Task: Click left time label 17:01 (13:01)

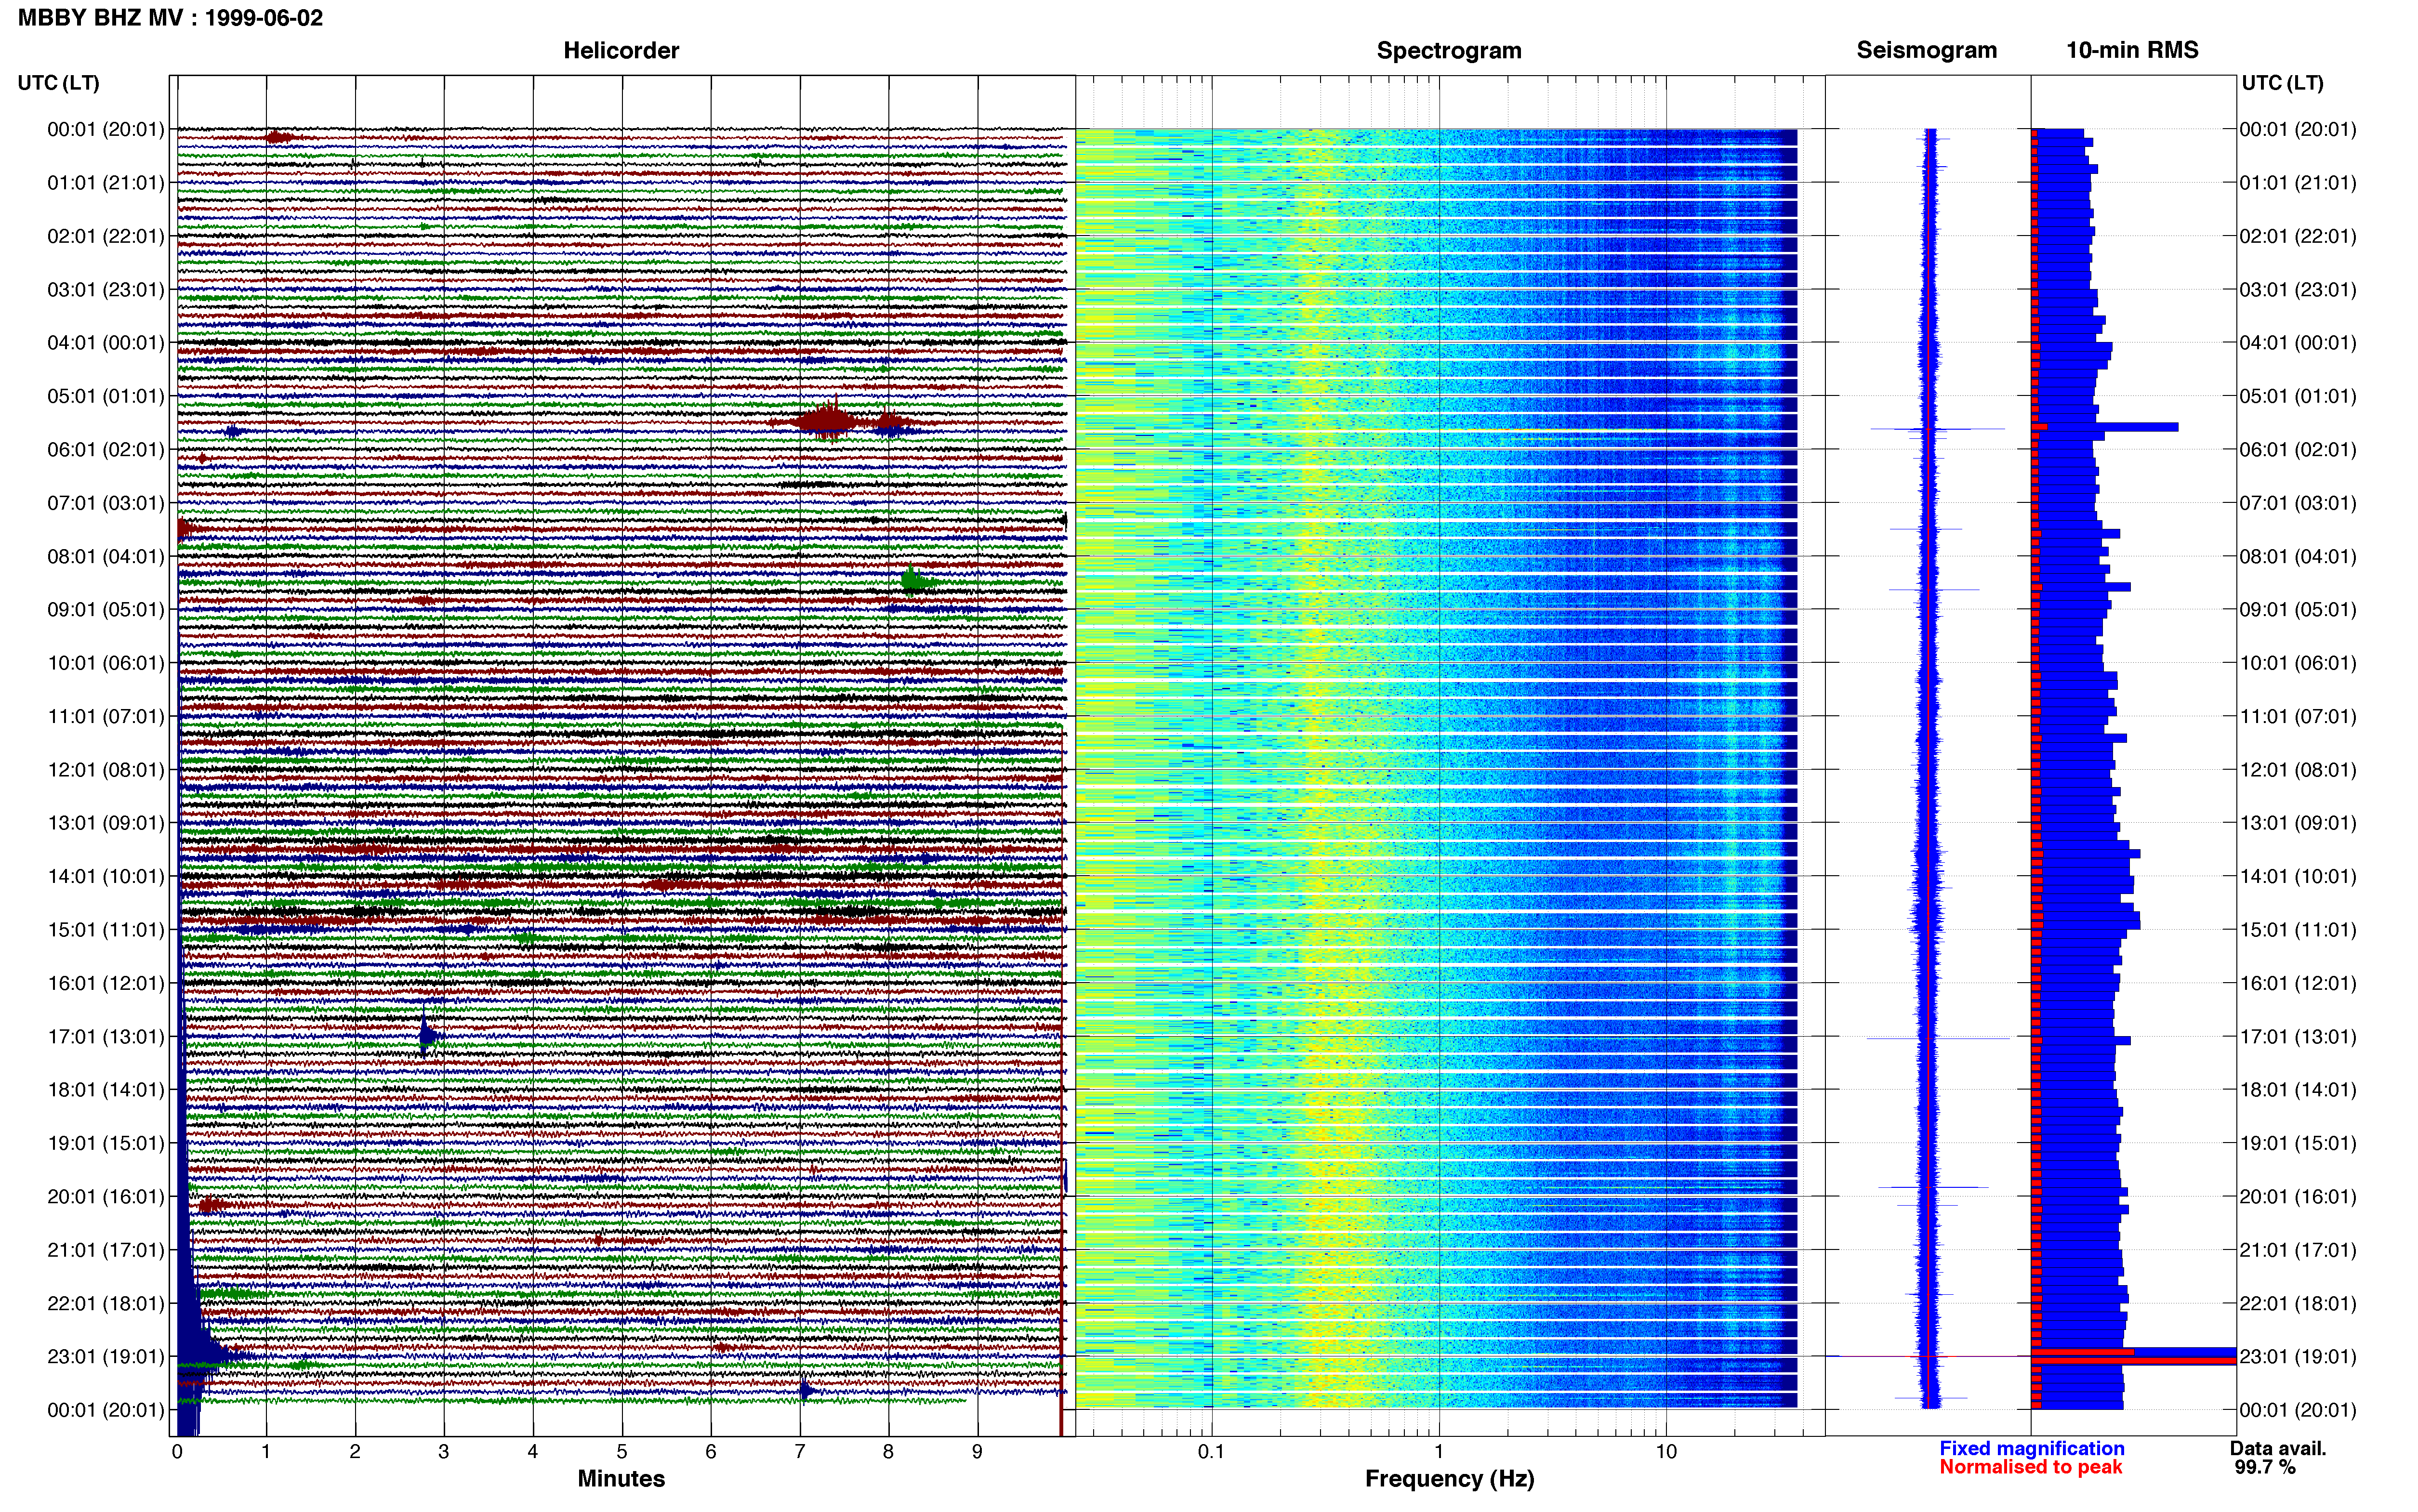Action: coord(106,1037)
